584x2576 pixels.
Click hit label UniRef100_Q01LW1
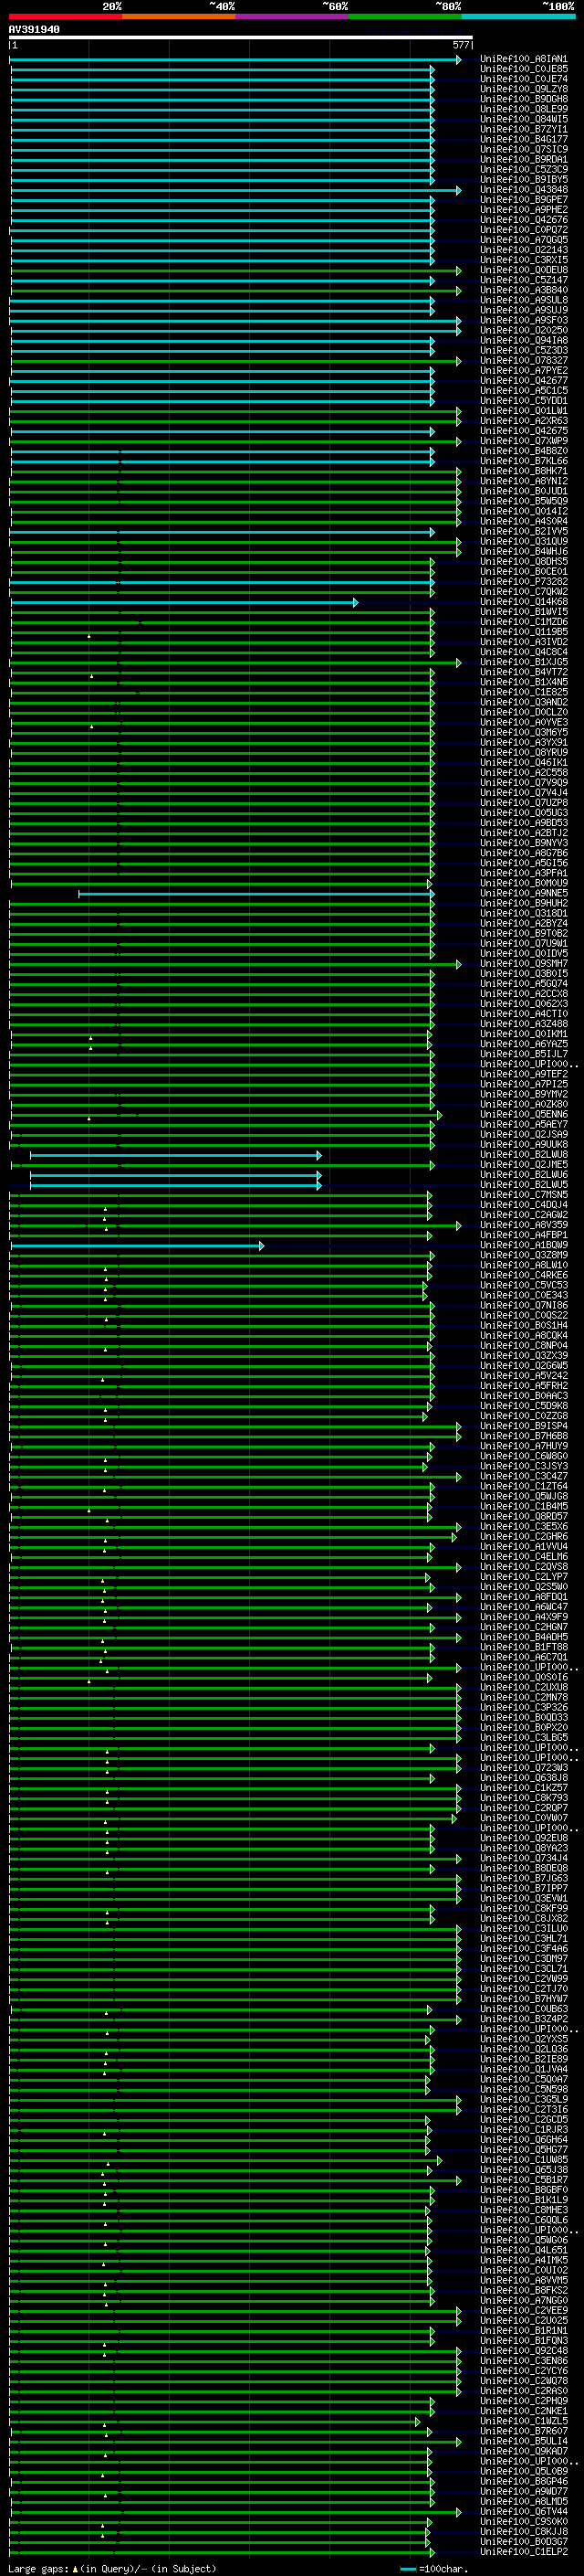(x=523, y=411)
